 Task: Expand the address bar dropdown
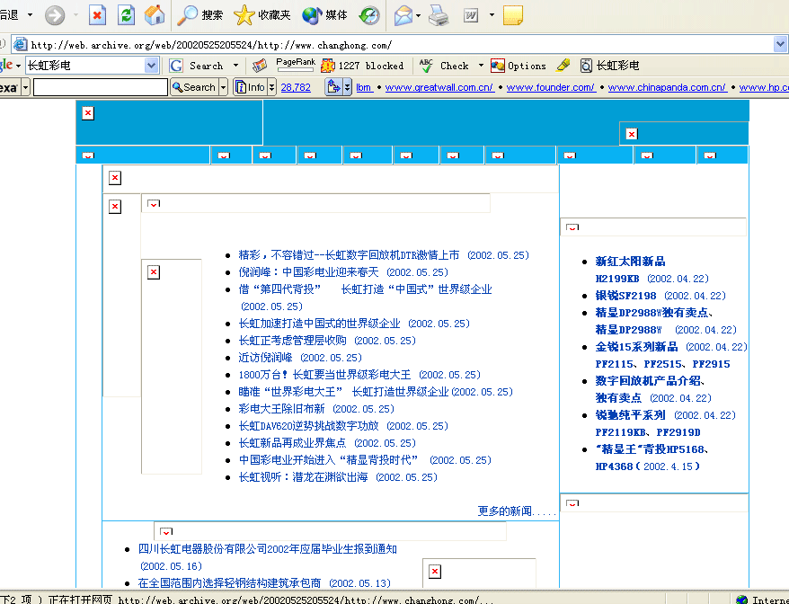tap(780, 44)
